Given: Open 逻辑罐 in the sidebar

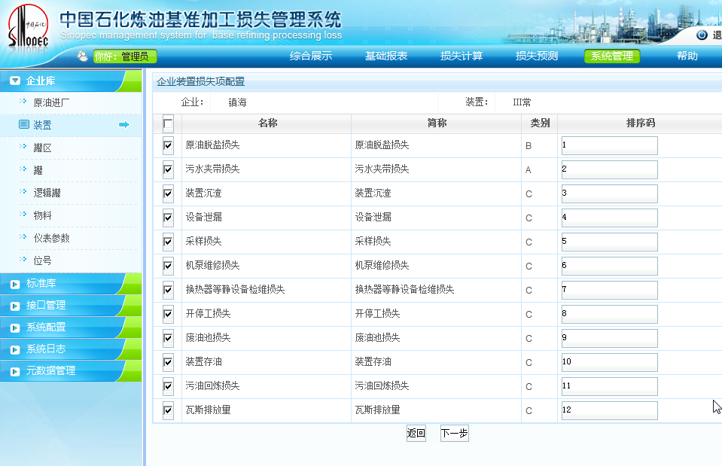Looking at the screenshot, I should click(47, 193).
